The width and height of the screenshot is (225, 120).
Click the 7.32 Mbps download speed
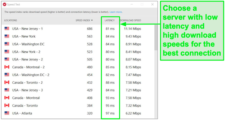coord(133,106)
